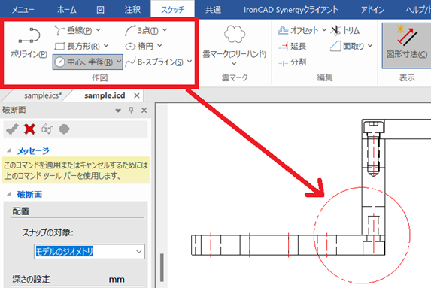Select the Split (分割) tool

coord(293,62)
